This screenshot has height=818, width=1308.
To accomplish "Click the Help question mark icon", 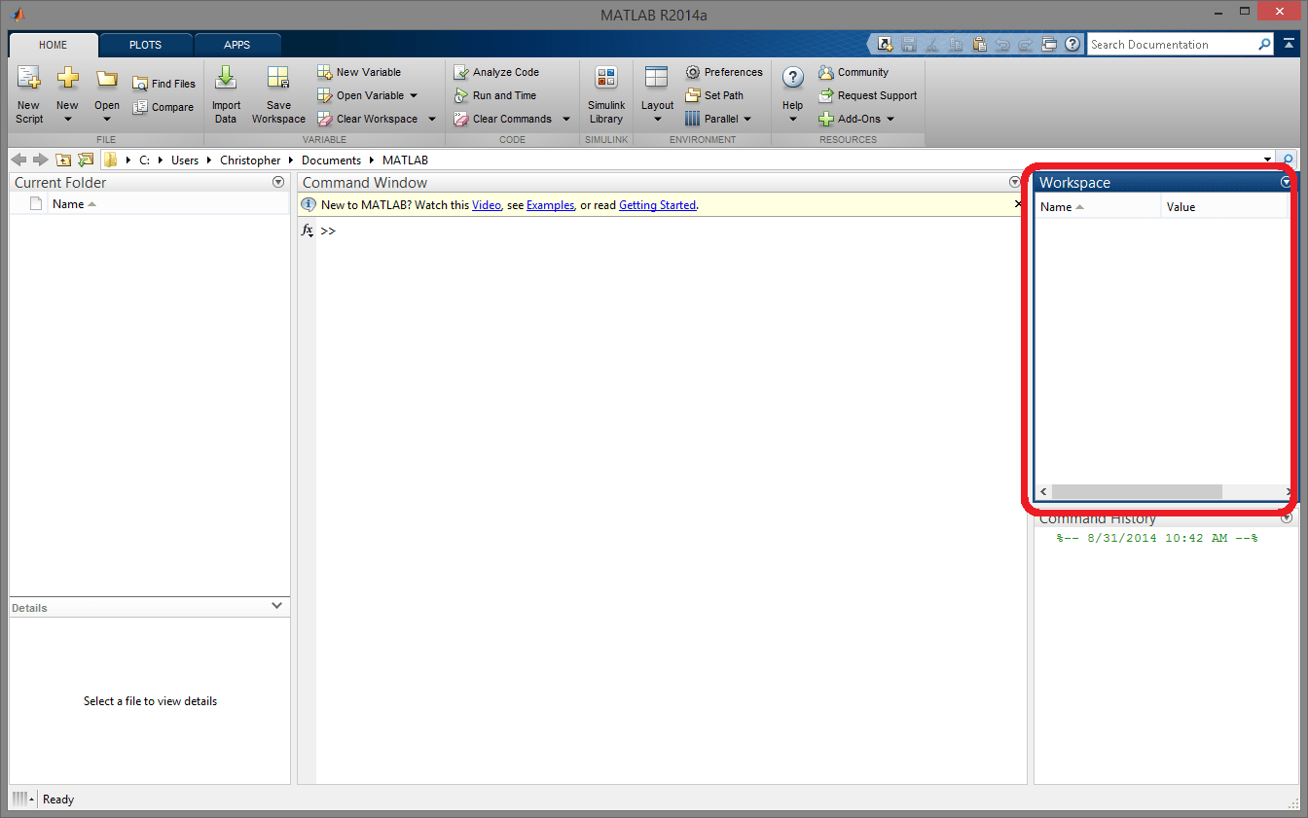I will [793, 79].
